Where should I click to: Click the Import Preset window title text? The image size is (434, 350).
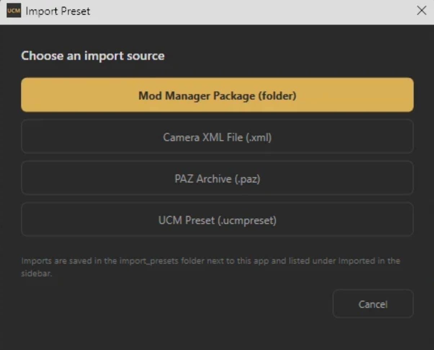coord(58,11)
